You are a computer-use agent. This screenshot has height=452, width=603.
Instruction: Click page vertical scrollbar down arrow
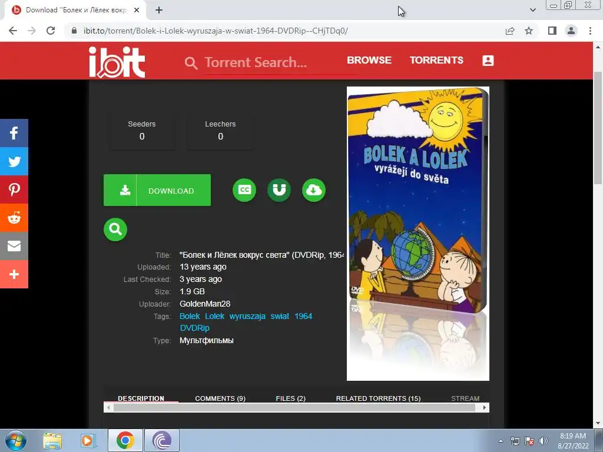point(598,424)
